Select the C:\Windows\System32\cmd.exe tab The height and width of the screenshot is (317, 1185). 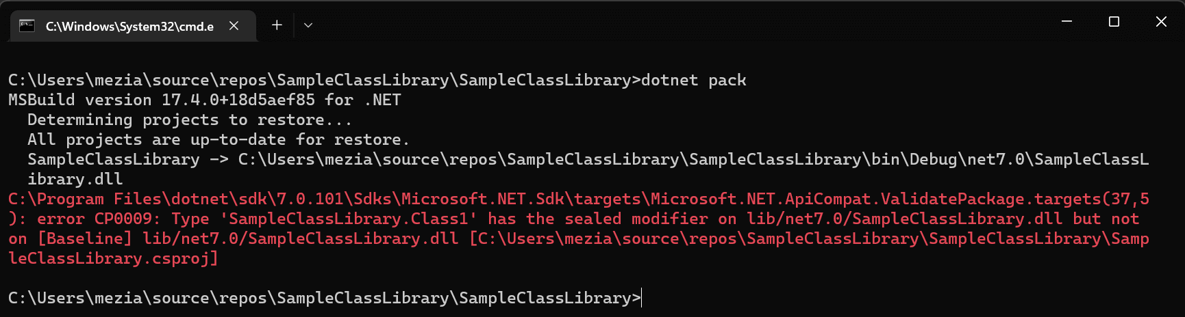tap(129, 26)
